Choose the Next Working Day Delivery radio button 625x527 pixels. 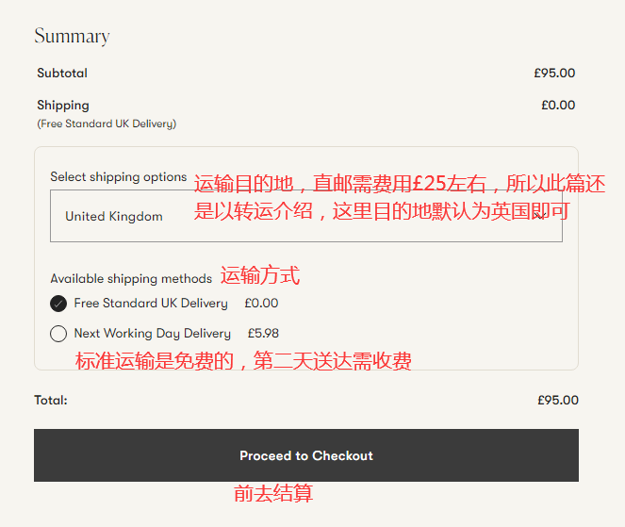point(58,334)
